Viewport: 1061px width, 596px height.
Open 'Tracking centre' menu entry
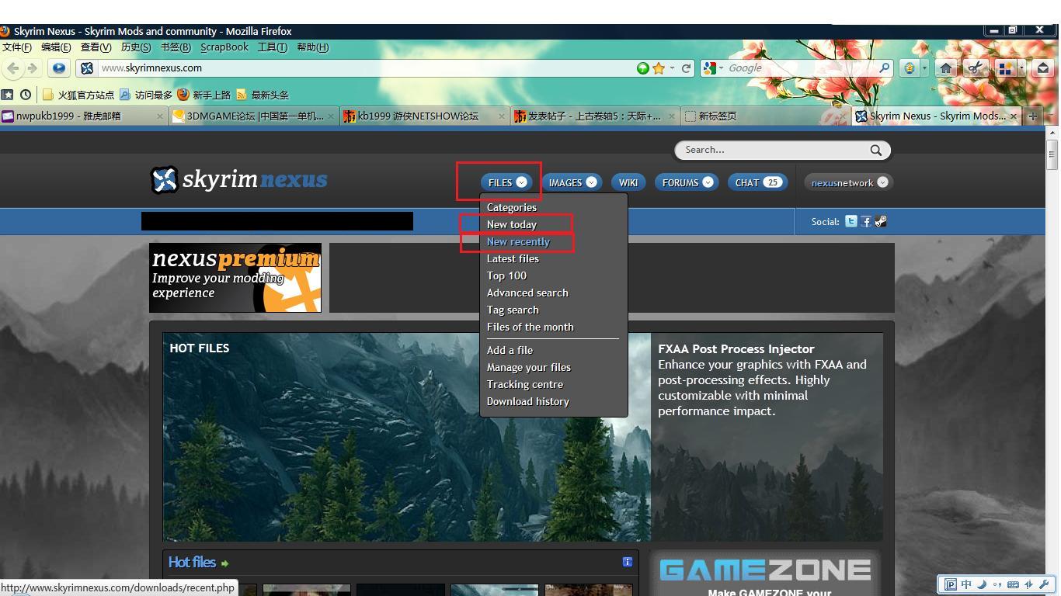click(525, 384)
